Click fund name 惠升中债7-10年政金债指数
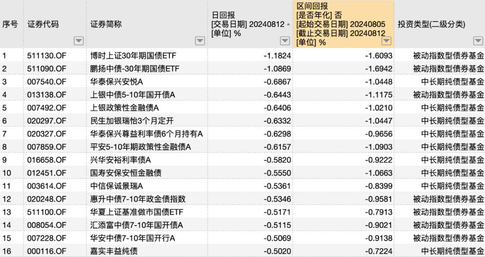 coord(138,199)
